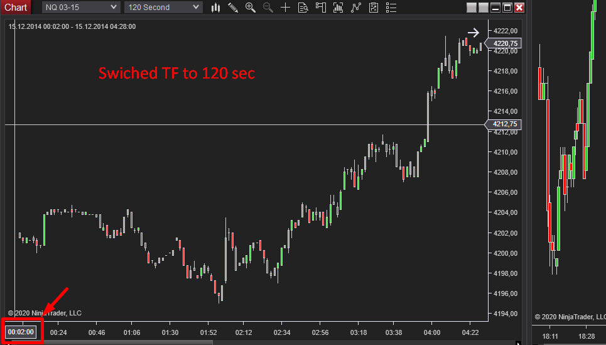Click the 4206,00 price axis label
606x345 pixels.
click(506, 192)
